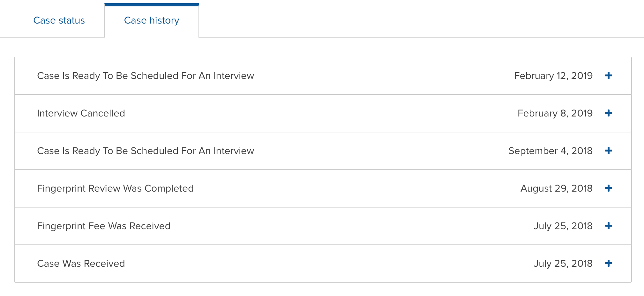This screenshot has height=296, width=644.
Task: Click the date in the Case Was Received row
Action: pos(563,264)
